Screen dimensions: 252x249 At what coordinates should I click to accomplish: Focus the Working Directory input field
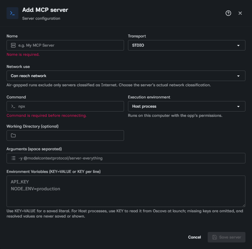[x=65, y=135]
